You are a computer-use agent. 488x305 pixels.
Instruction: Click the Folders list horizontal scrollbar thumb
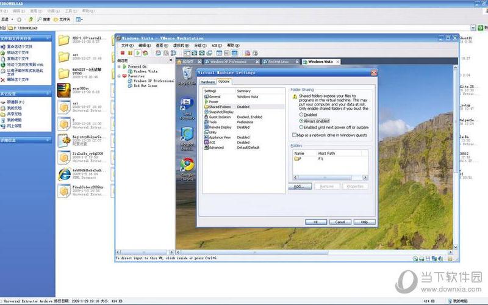tap(325, 178)
